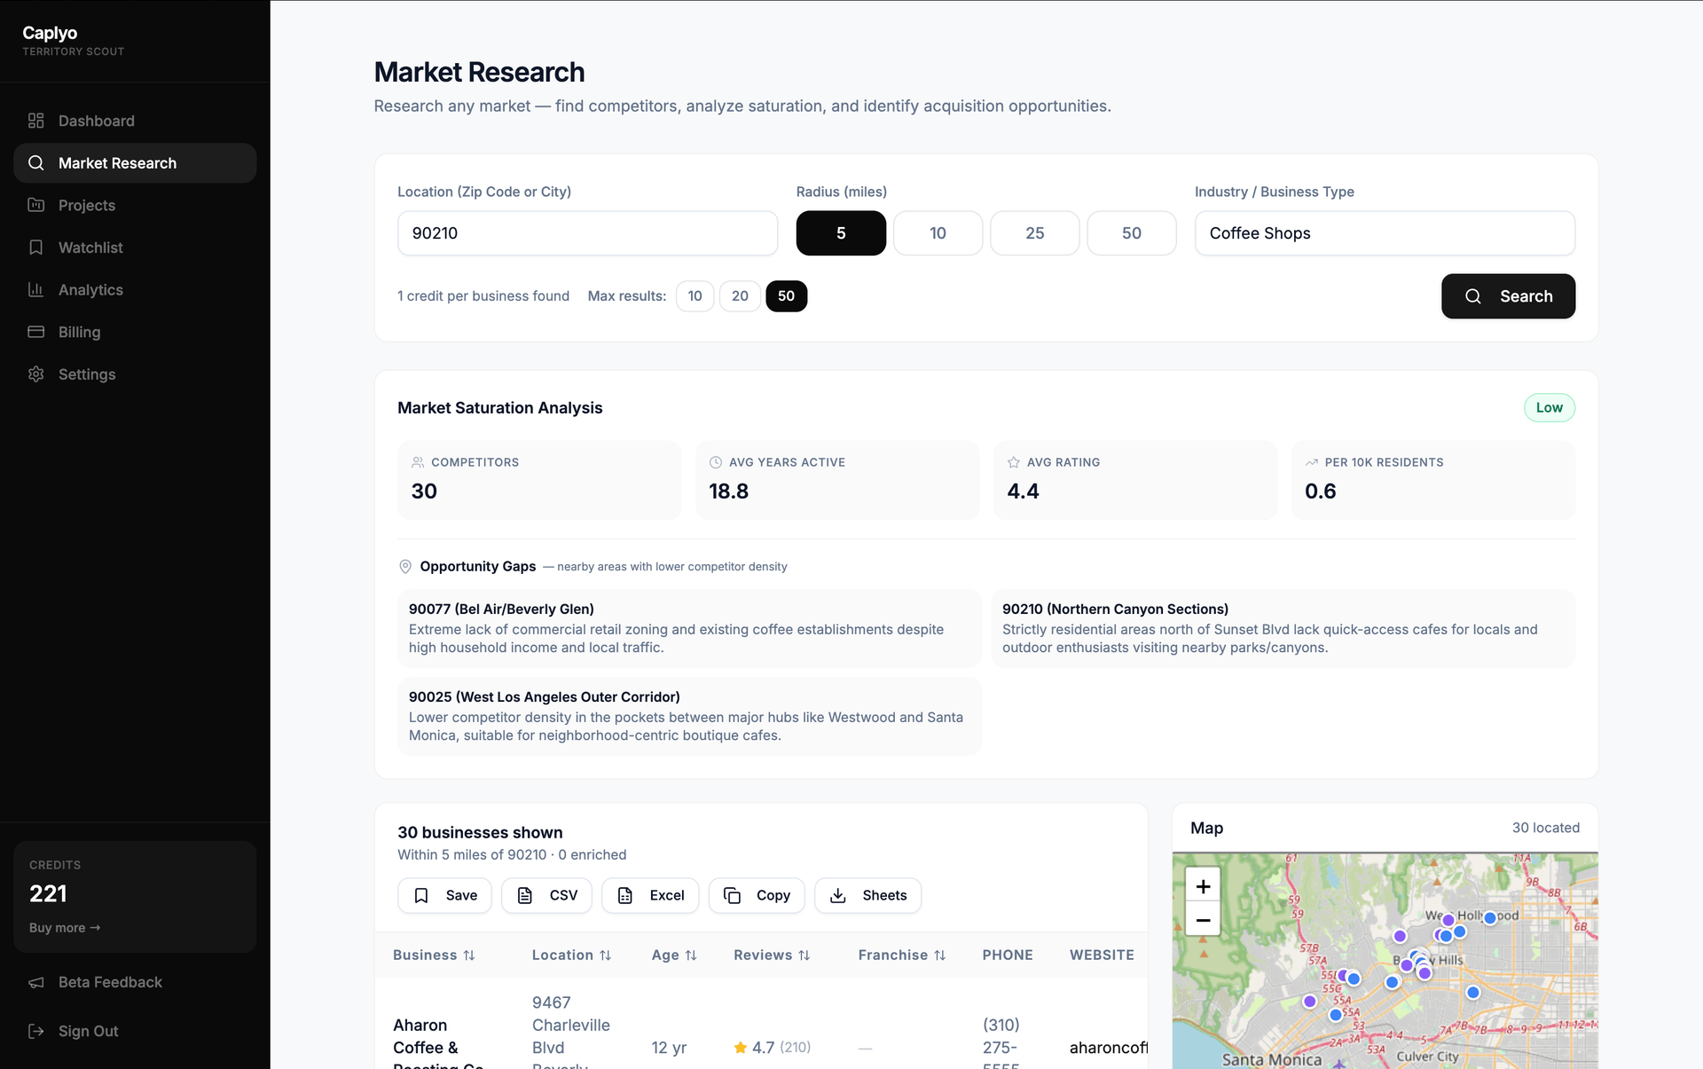Open the 90077 Bel Air/Beverly Glen gap
The width and height of the screenshot is (1703, 1069).
click(689, 628)
